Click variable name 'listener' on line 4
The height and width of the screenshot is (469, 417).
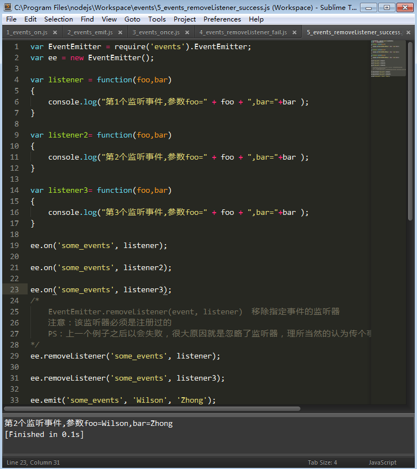tap(66, 80)
